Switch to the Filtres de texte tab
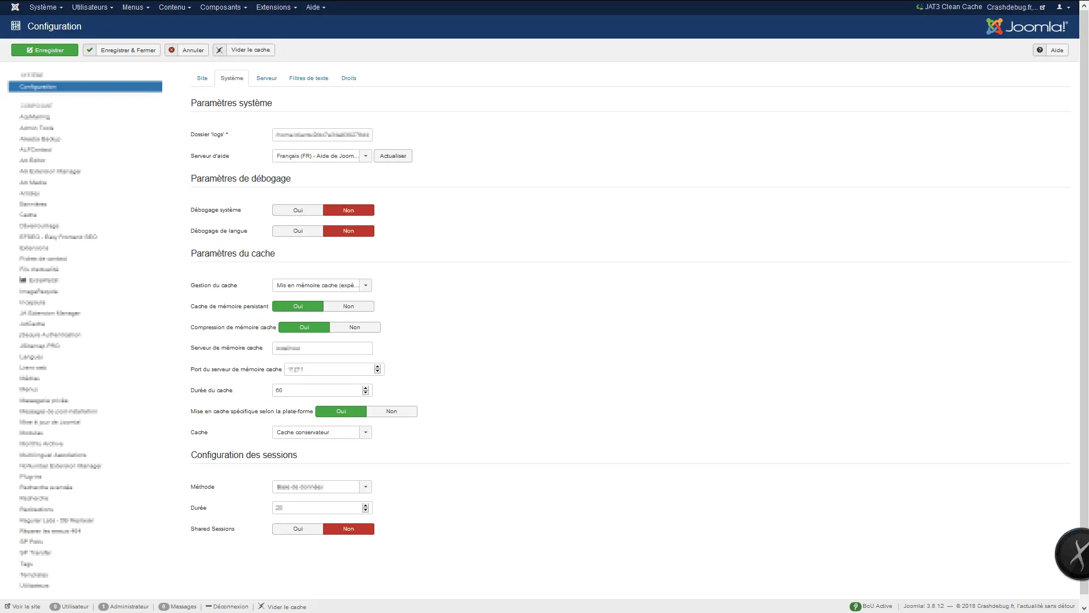The image size is (1089, 613). [309, 78]
